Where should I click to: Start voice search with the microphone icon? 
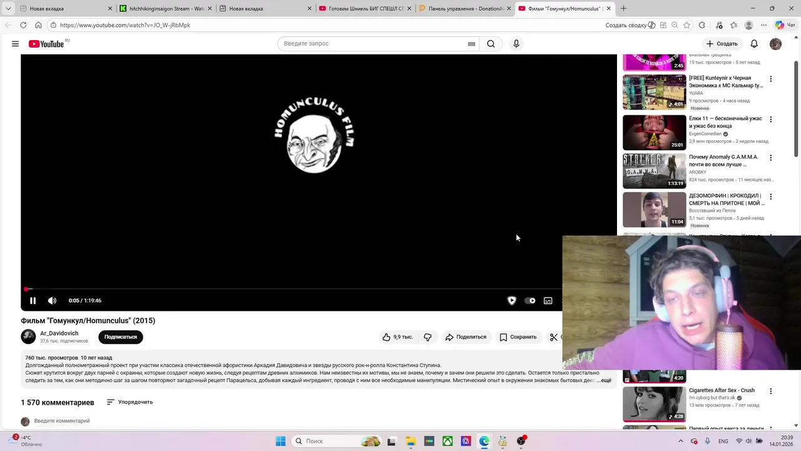pos(516,44)
